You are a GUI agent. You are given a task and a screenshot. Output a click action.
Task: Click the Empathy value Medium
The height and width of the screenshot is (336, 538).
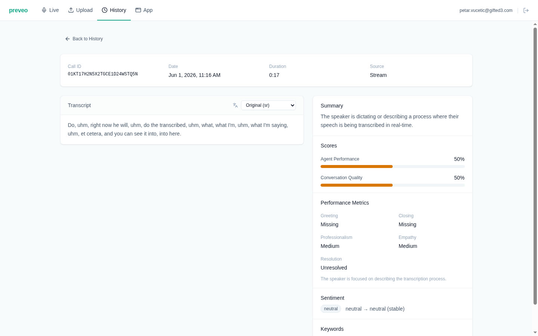pyautogui.click(x=408, y=246)
